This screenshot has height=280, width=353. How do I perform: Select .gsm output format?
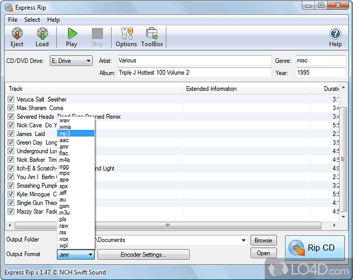pyautogui.click(x=76, y=206)
